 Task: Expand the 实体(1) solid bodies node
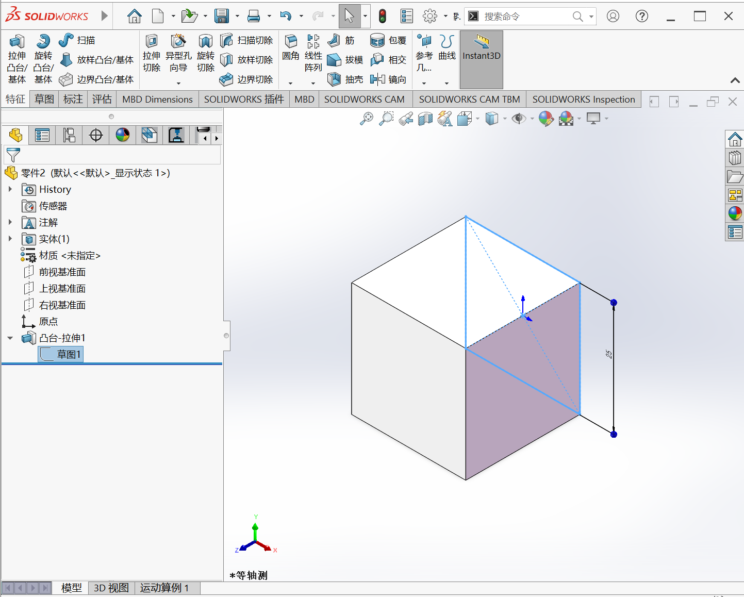coord(10,239)
